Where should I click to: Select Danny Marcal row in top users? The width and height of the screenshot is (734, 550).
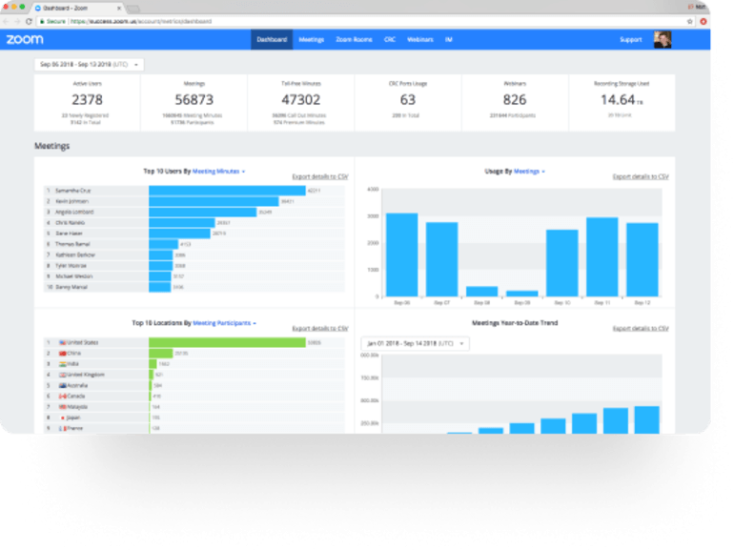194,287
